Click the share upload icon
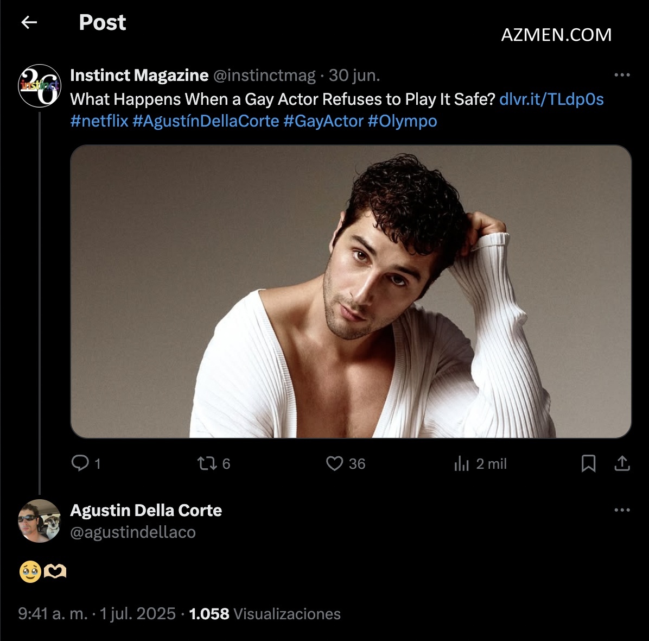This screenshot has width=649, height=641. 622,463
